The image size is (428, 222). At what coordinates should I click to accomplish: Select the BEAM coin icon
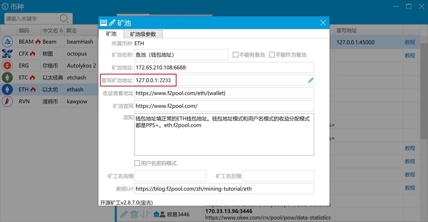pos(7,42)
